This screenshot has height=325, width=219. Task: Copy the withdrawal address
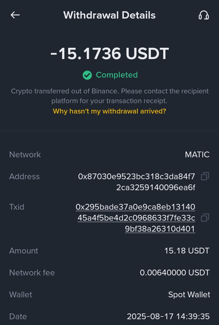coord(205,176)
